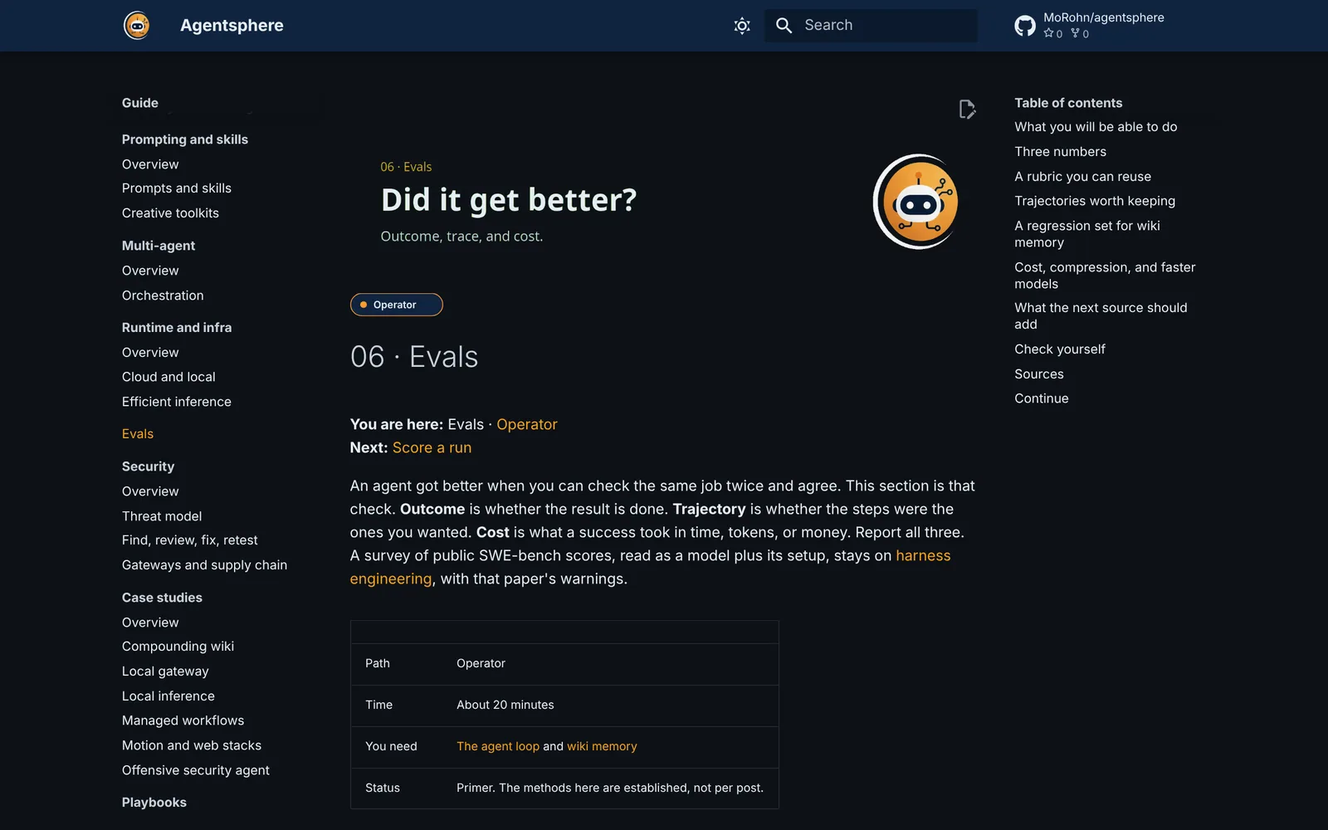This screenshot has width=1328, height=830.
Task: Open Compounding wiki case study
Action: point(178,647)
